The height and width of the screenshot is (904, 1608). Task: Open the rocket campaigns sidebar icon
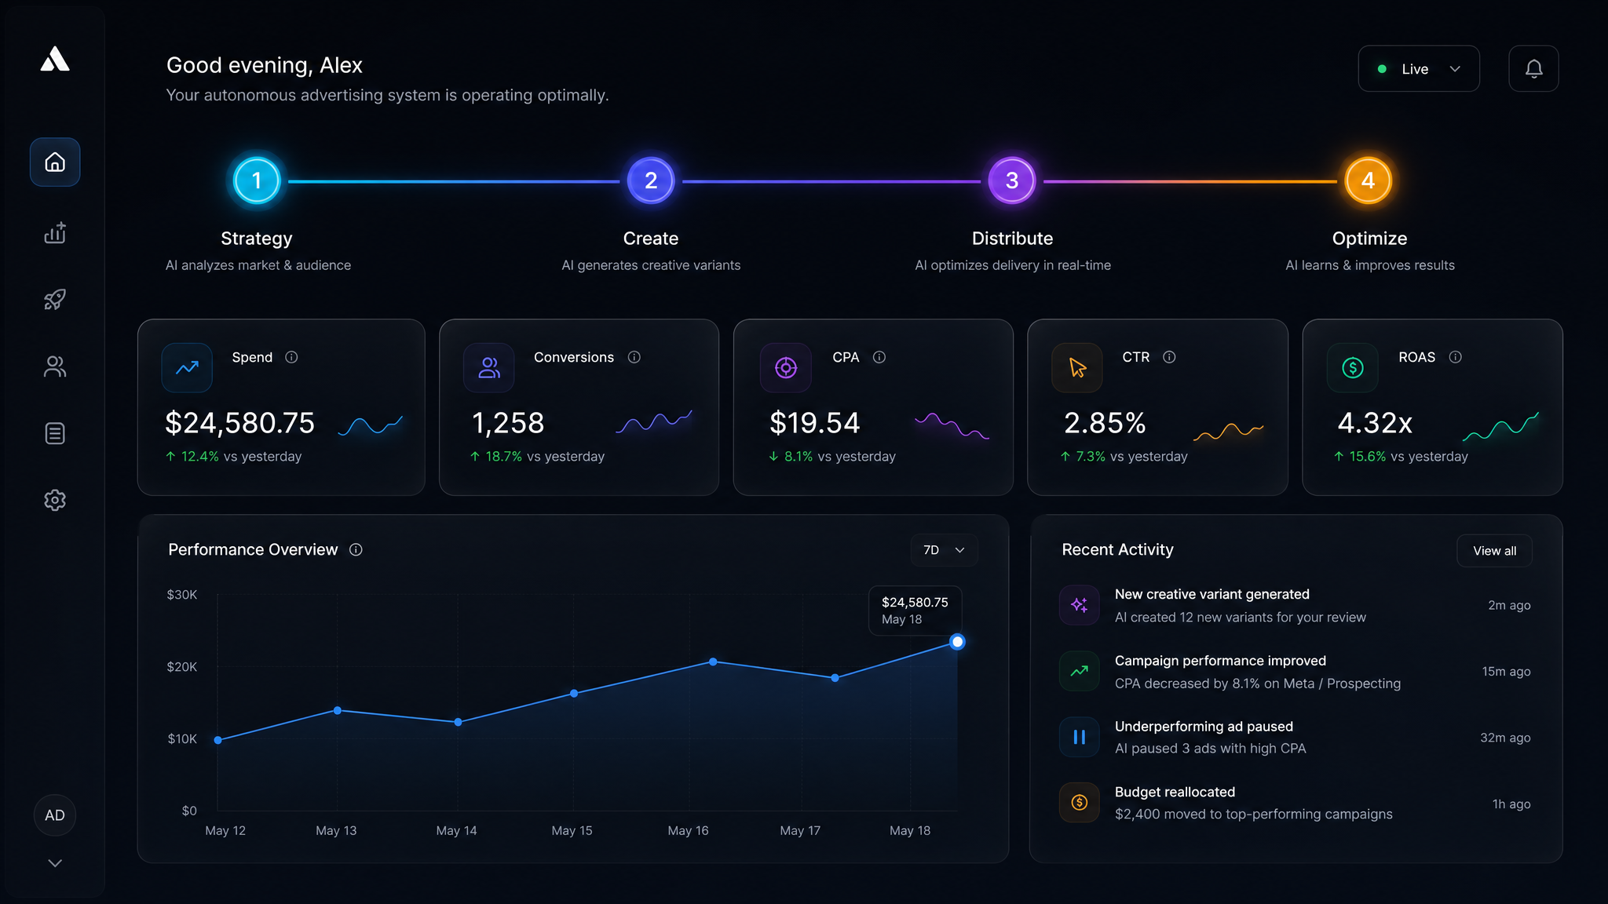55,299
